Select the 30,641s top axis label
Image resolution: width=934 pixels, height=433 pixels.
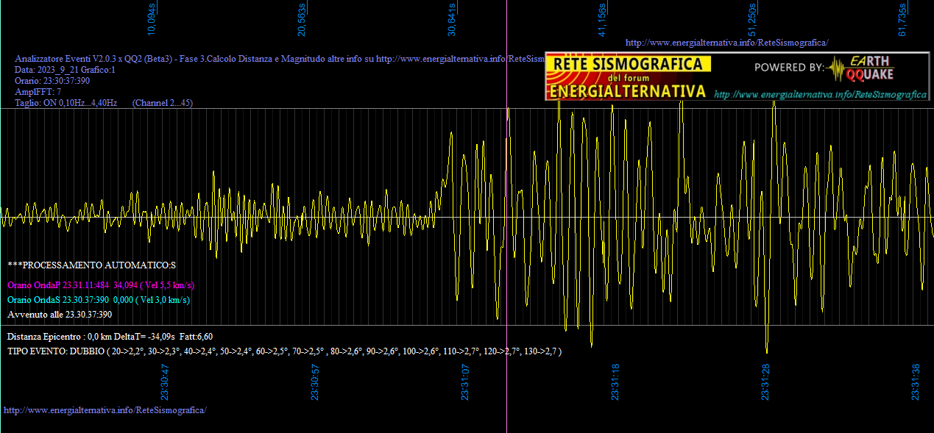click(x=452, y=19)
